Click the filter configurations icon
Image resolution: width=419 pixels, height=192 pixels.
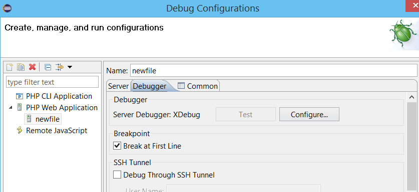(x=60, y=67)
